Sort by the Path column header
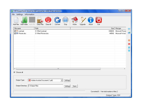The image size is (142, 107). tap(52, 28)
